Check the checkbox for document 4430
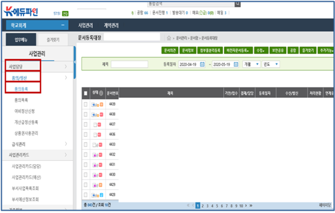The image size is (335, 213). coord(86,175)
